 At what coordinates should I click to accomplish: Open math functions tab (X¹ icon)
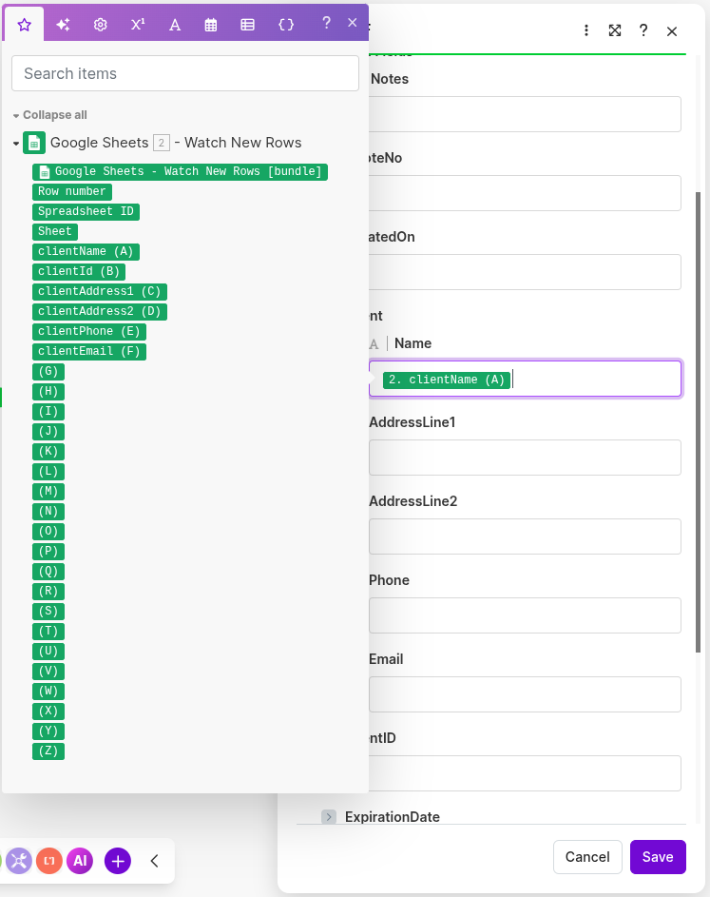click(137, 24)
